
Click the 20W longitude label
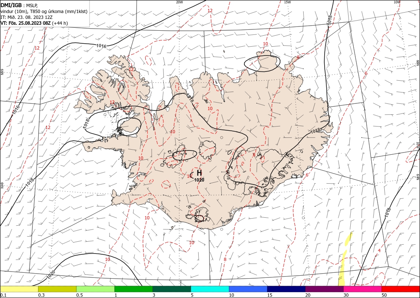coord(179,2)
